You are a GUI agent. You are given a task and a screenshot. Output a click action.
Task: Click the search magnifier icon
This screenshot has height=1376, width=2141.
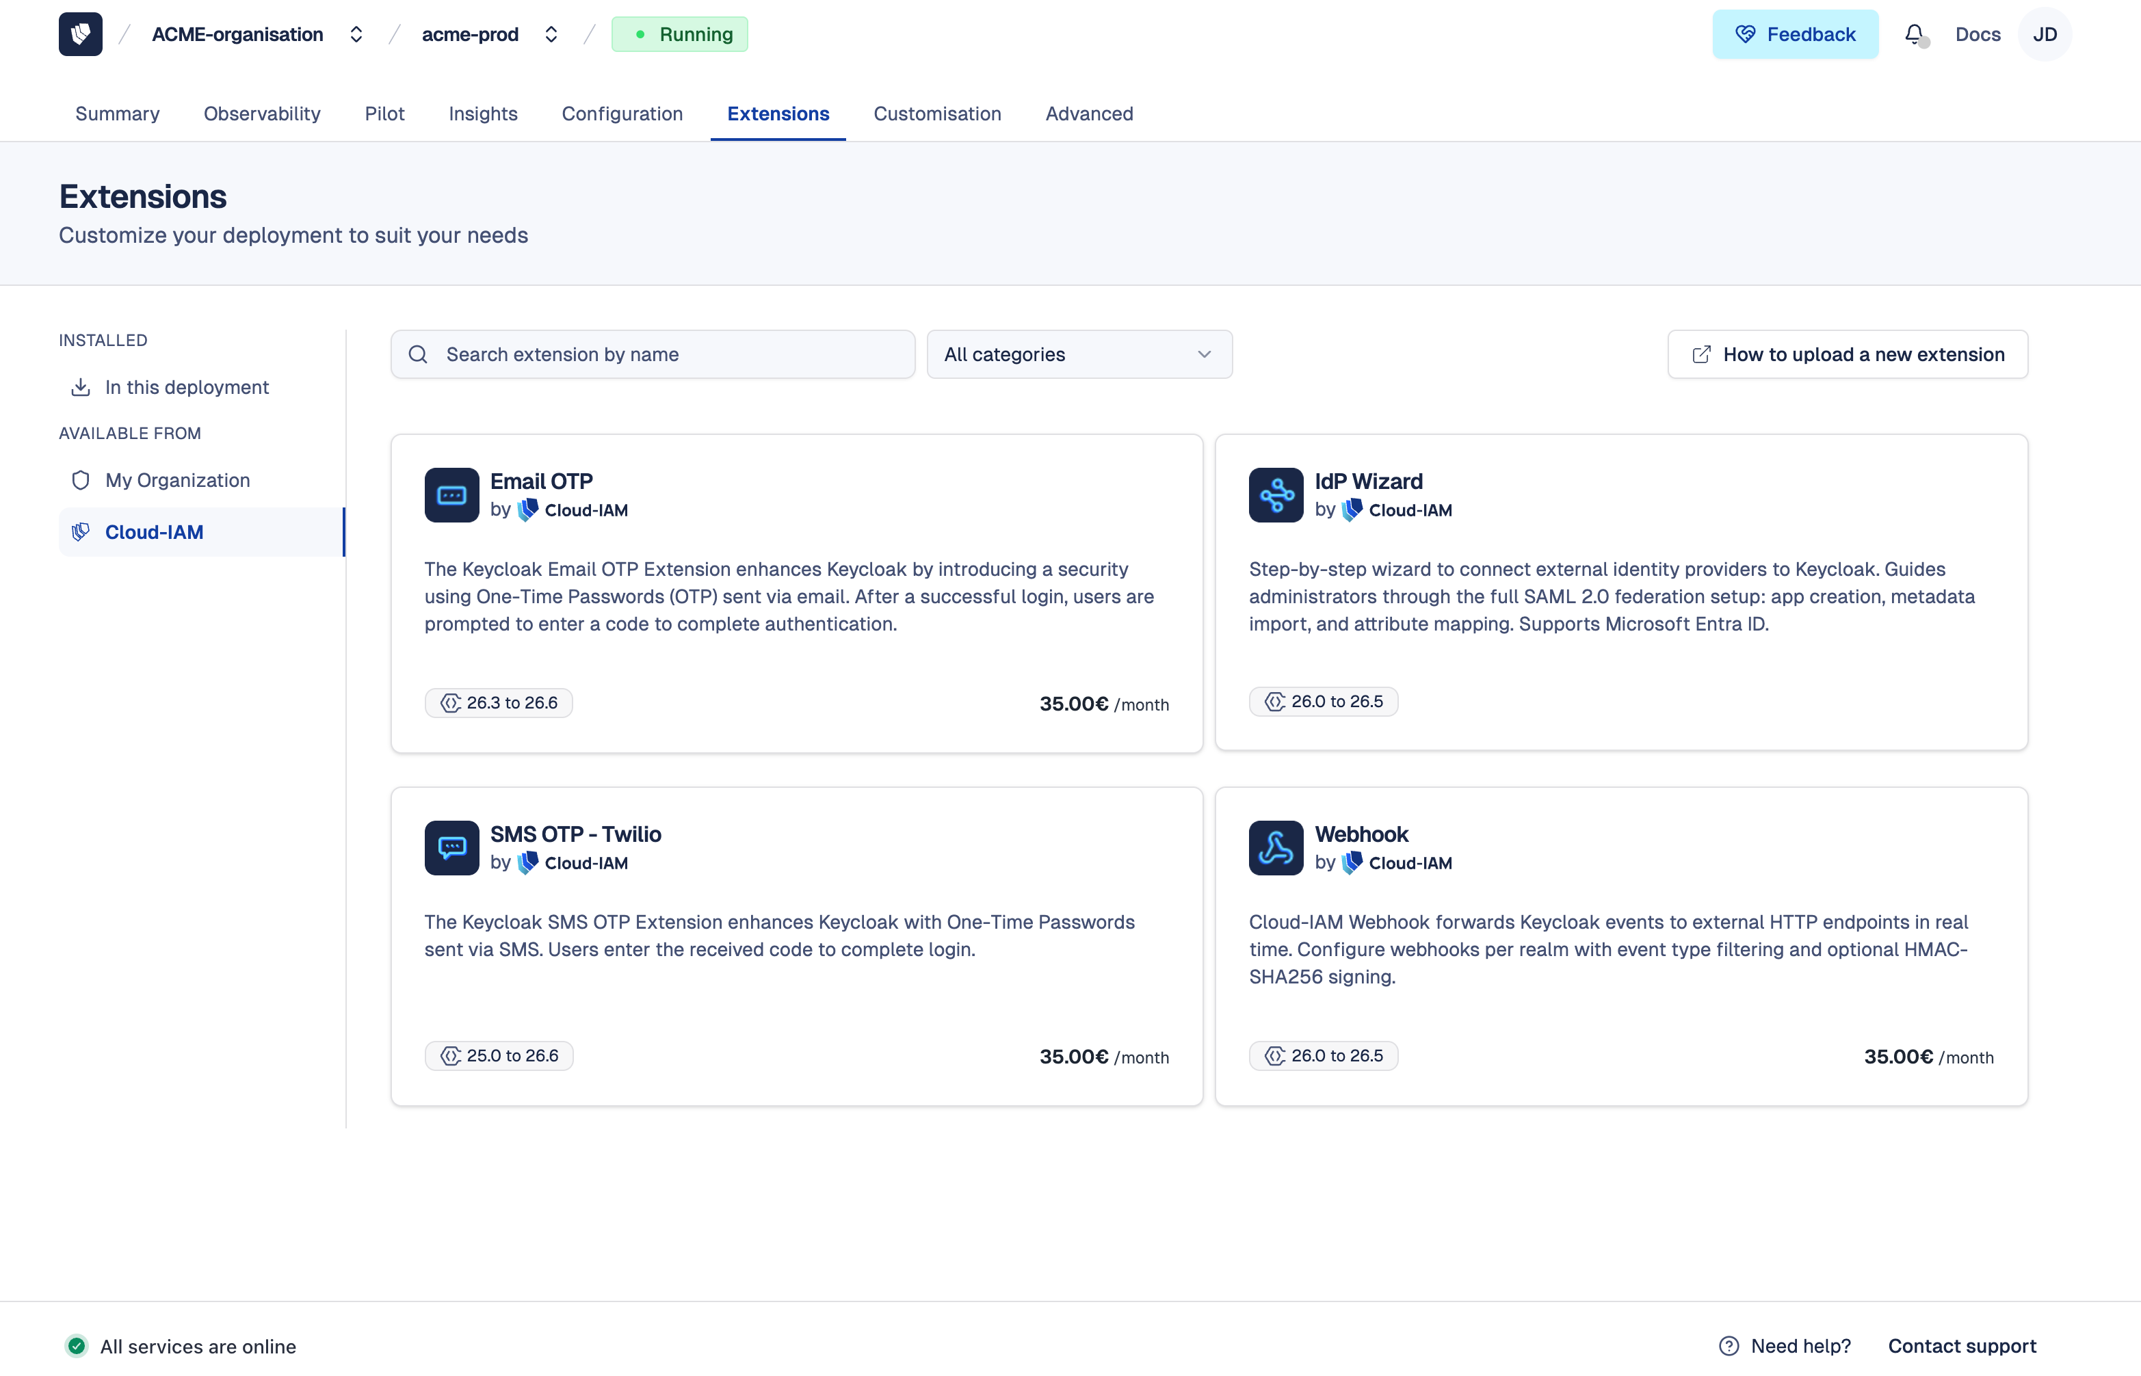pyautogui.click(x=418, y=355)
